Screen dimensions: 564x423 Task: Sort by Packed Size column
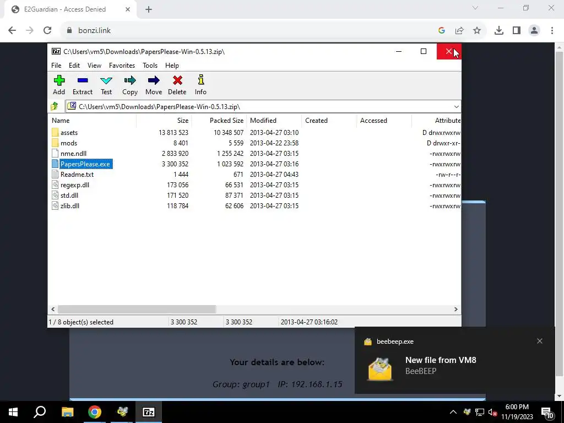pyautogui.click(x=219, y=121)
